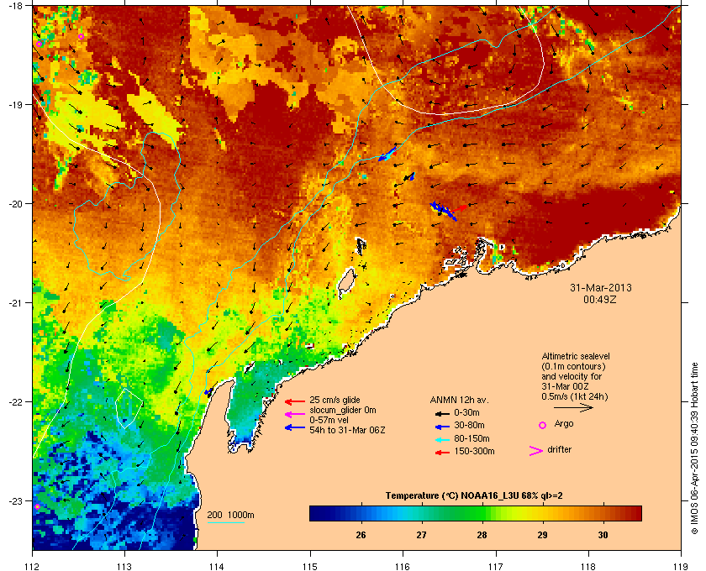This screenshot has width=706, height=571.
Task: Click the outlined island near 20.8°S 115.4°E
Action: (x=346, y=284)
